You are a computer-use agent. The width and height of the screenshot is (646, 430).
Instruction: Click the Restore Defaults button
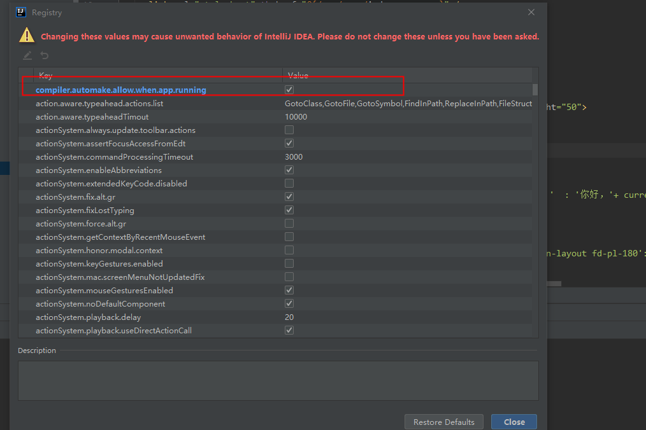pos(443,422)
